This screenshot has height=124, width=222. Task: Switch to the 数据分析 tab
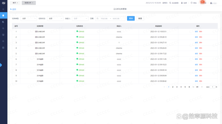pos(28,3)
